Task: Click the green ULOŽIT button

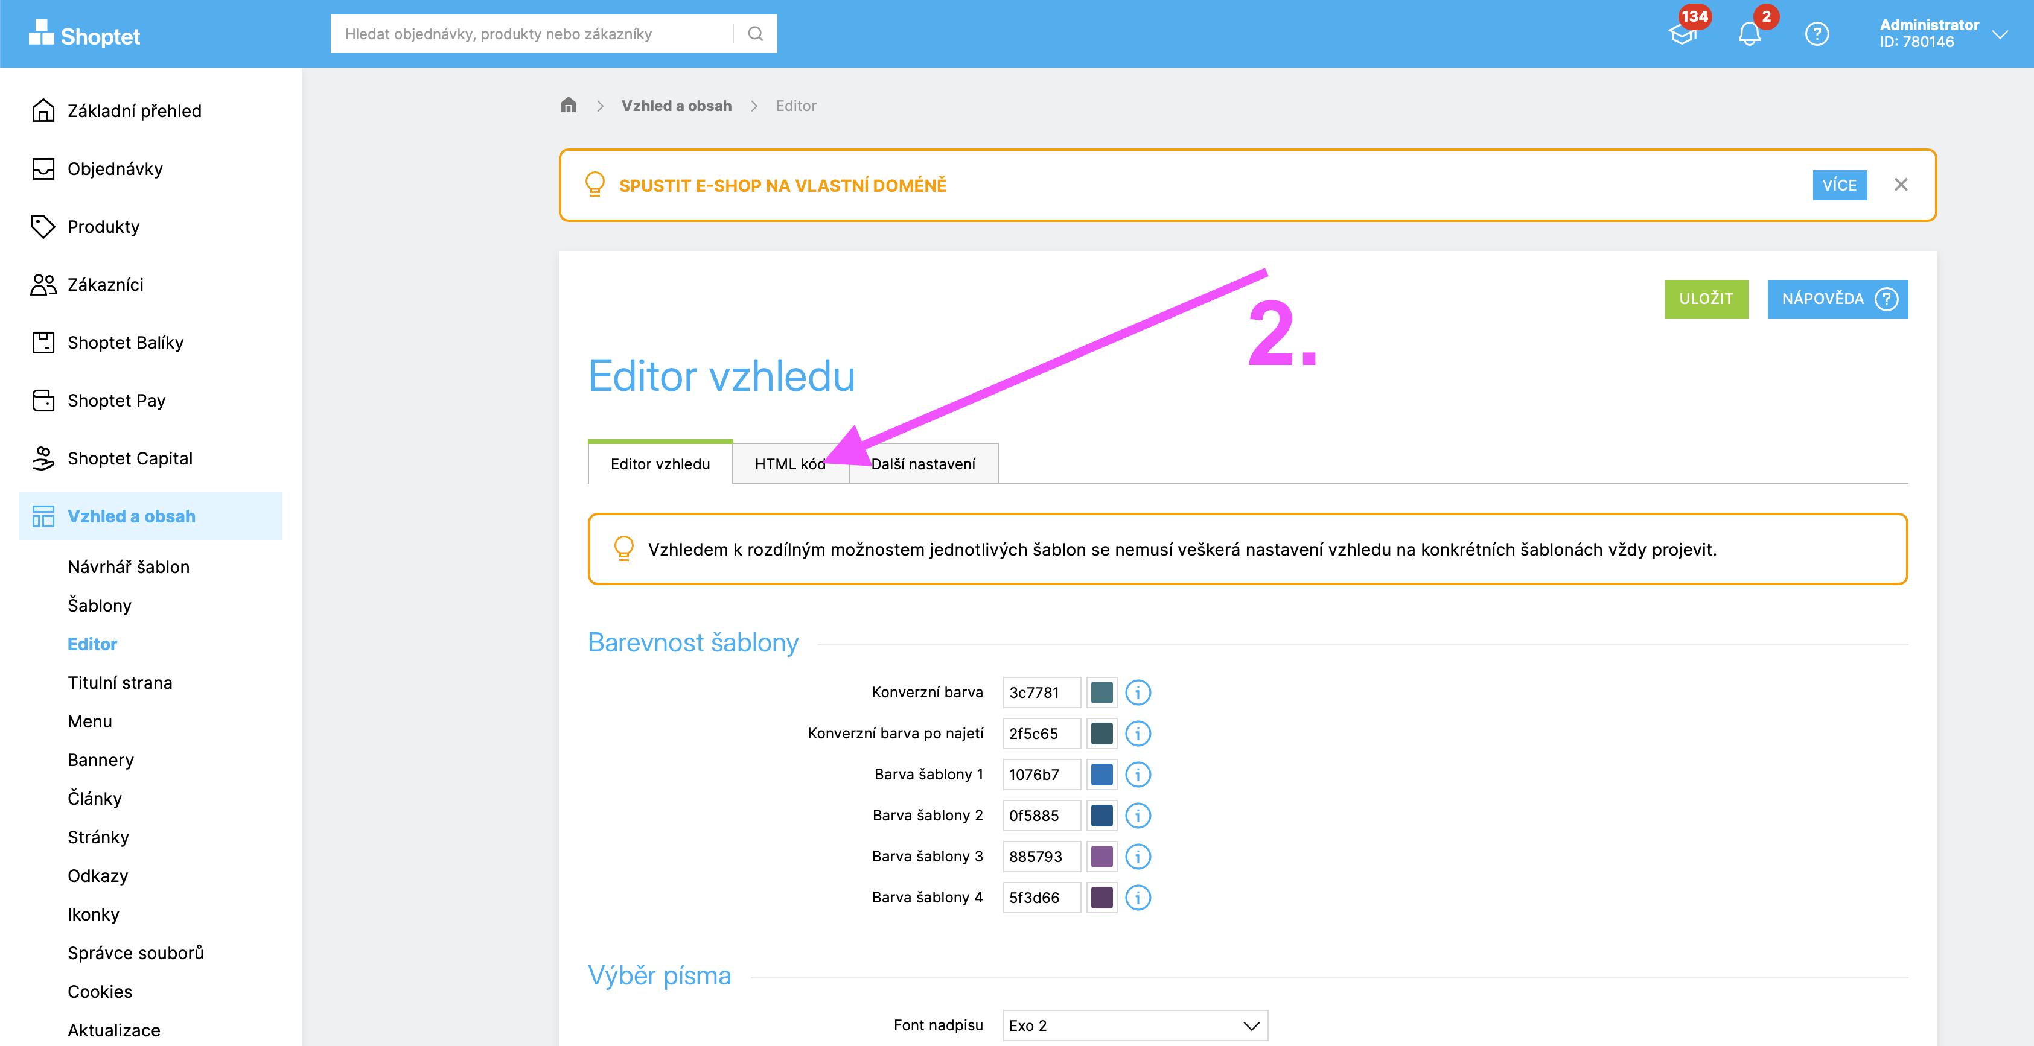Action: tap(1706, 299)
